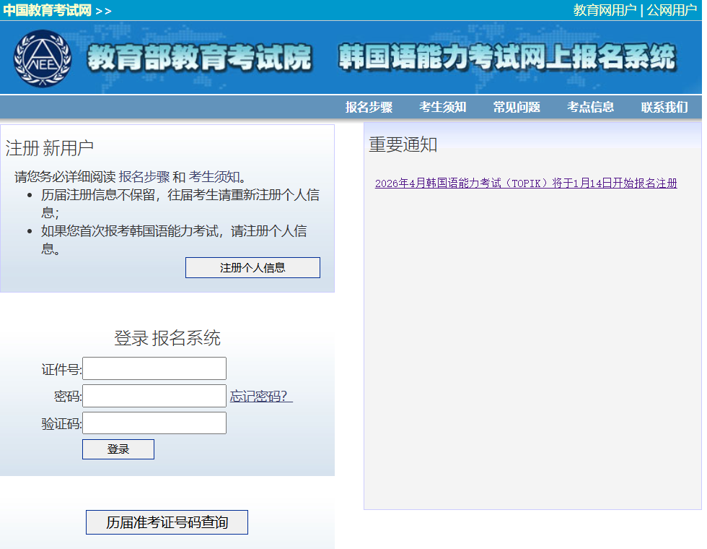Select 公网用户 in the top bar
The width and height of the screenshot is (707, 549).
671,10
